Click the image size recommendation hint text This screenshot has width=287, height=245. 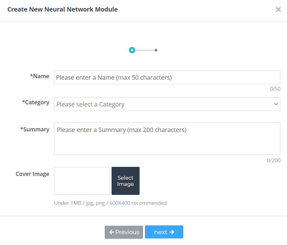(x=110, y=203)
